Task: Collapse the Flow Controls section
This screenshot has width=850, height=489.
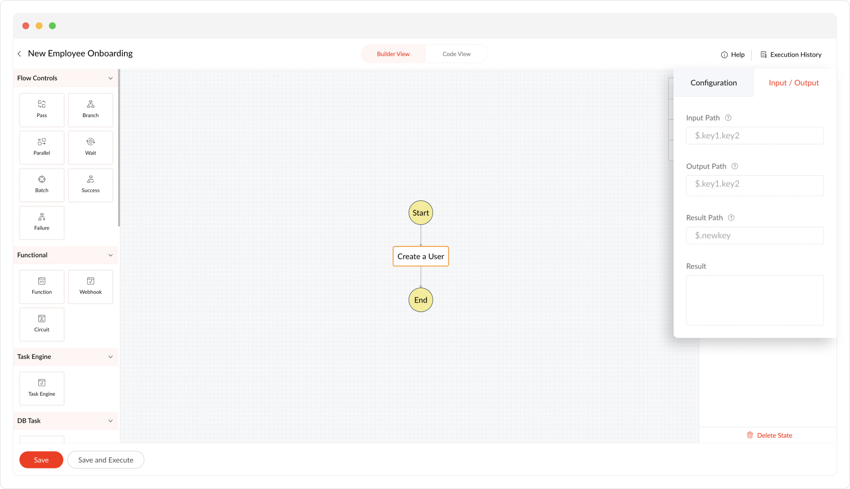Action: (x=110, y=78)
